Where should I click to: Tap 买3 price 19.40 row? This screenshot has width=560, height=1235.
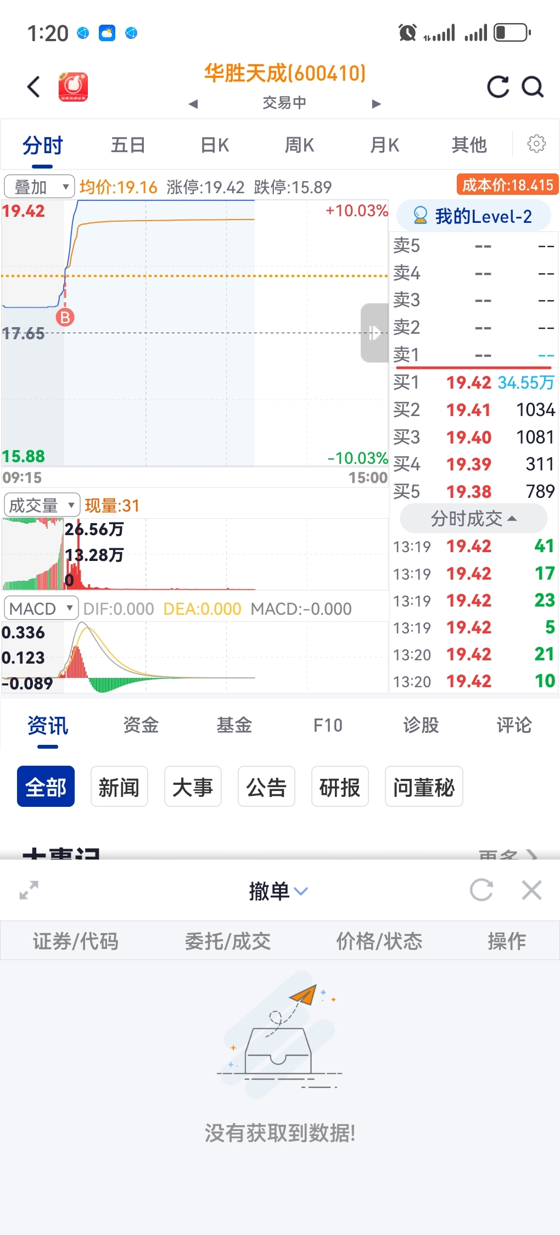click(x=474, y=437)
